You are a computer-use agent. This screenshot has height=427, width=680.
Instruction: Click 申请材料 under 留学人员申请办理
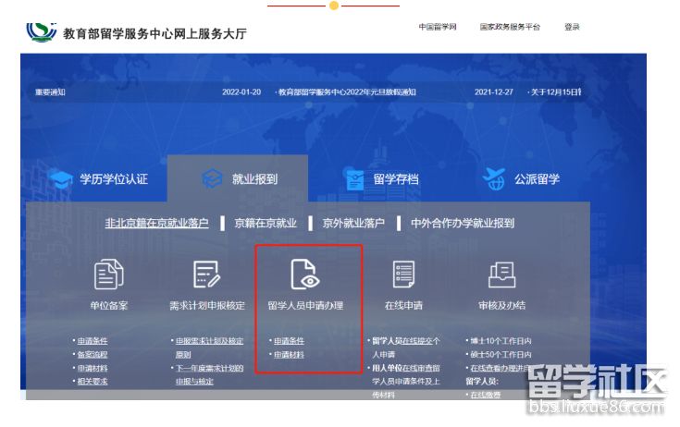click(x=287, y=354)
